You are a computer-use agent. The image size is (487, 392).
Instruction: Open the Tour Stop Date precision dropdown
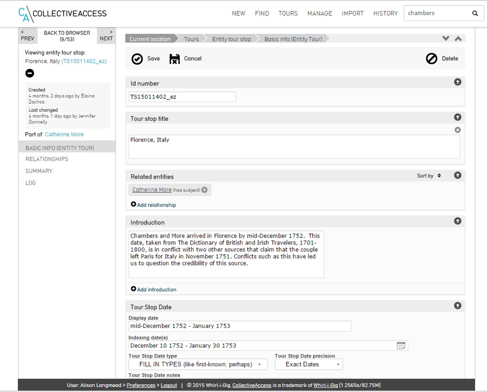click(308, 365)
